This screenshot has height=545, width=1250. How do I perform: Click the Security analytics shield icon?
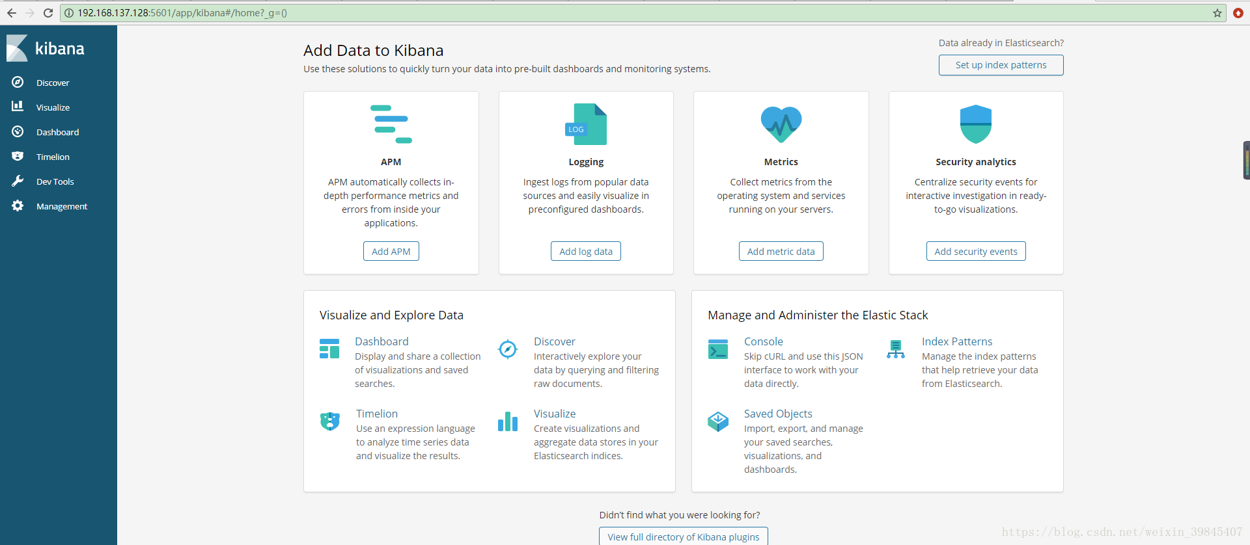point(976,124)
